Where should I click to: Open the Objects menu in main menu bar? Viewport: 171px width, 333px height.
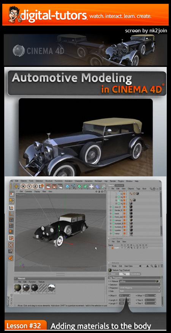tap(23, 181)
